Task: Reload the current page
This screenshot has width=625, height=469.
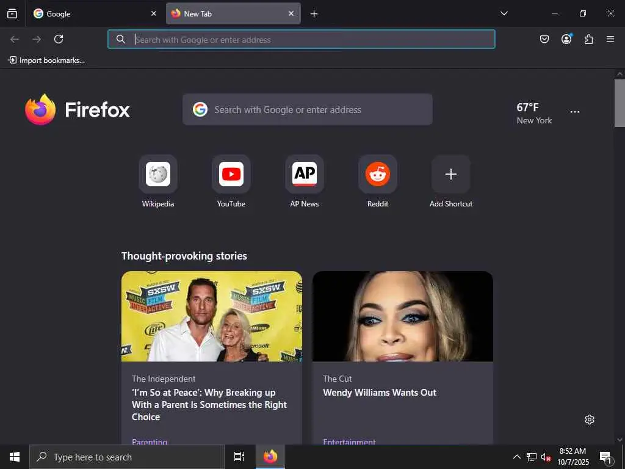Action: tap(59, 39)
